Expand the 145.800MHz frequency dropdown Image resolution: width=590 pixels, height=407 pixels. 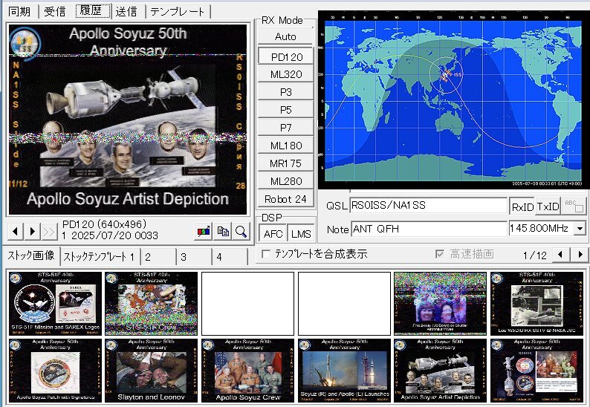tap(580, 228)
